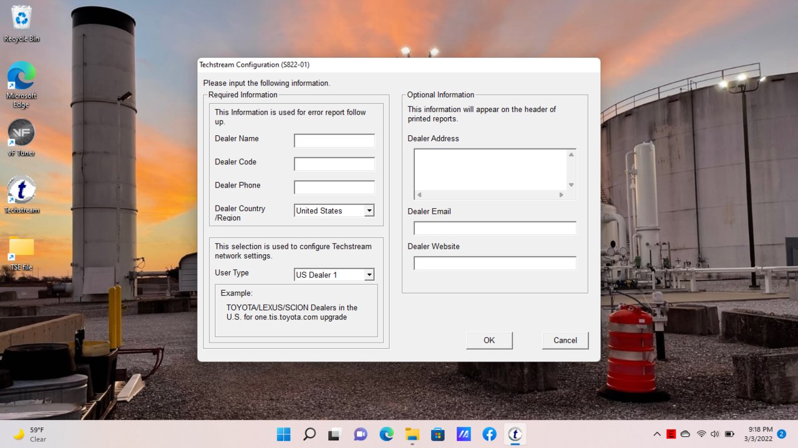Image resolution: width=798 pixels, height=448 pixels.
Task: Click the "Dealer Address" label
Action: (x=433, y=138)
